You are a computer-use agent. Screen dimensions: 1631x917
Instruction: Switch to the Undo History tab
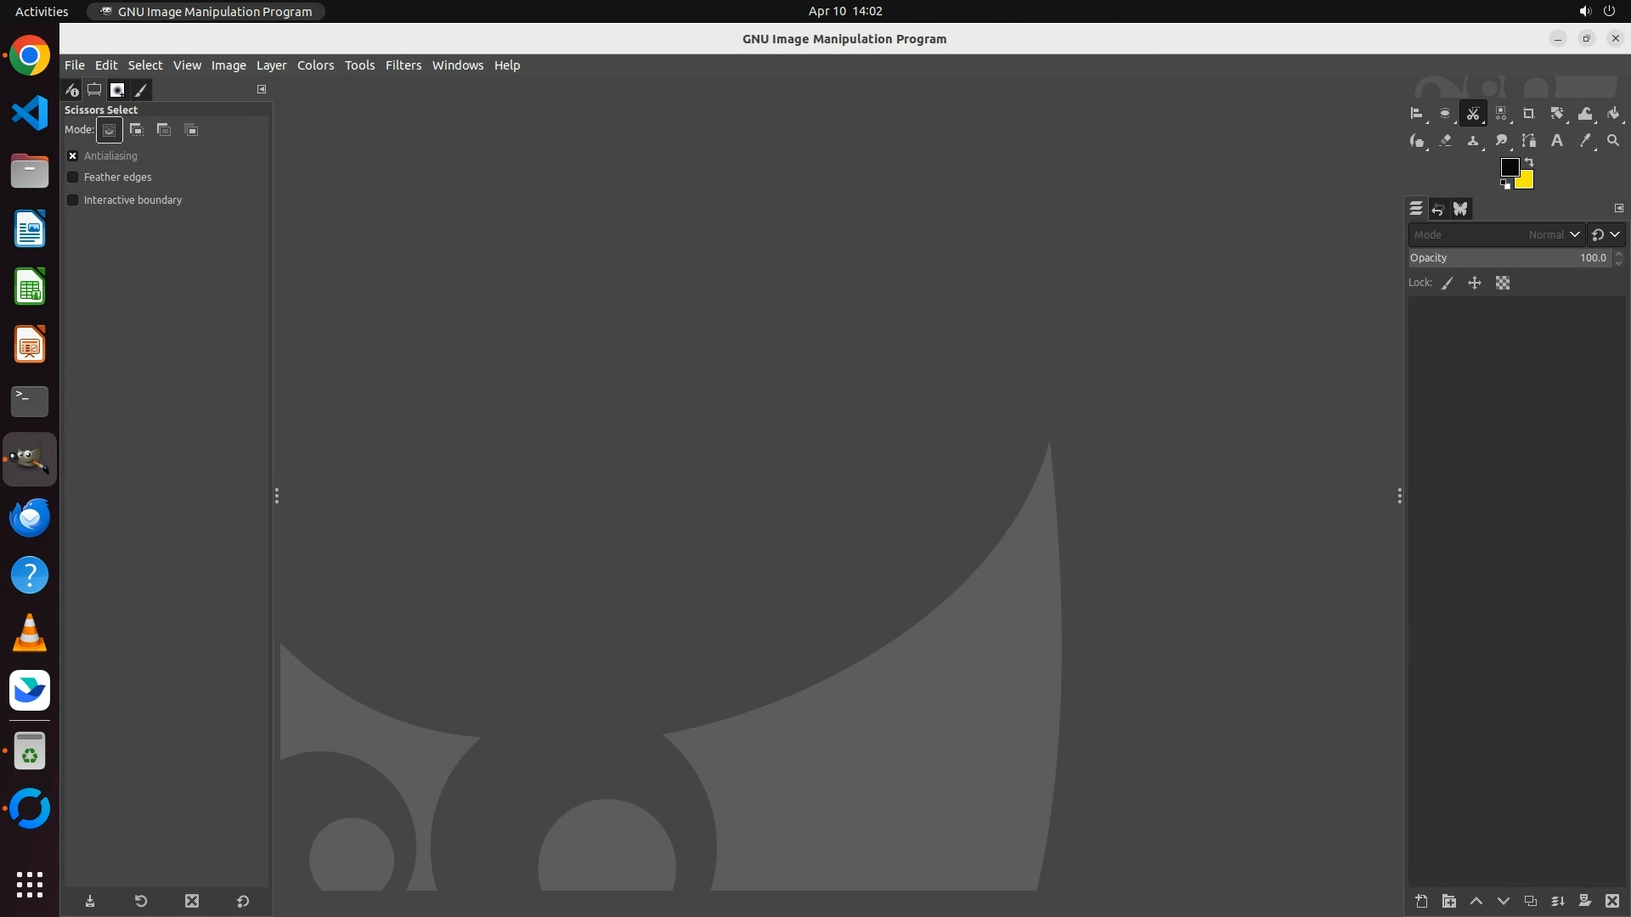coord(1438,209)
